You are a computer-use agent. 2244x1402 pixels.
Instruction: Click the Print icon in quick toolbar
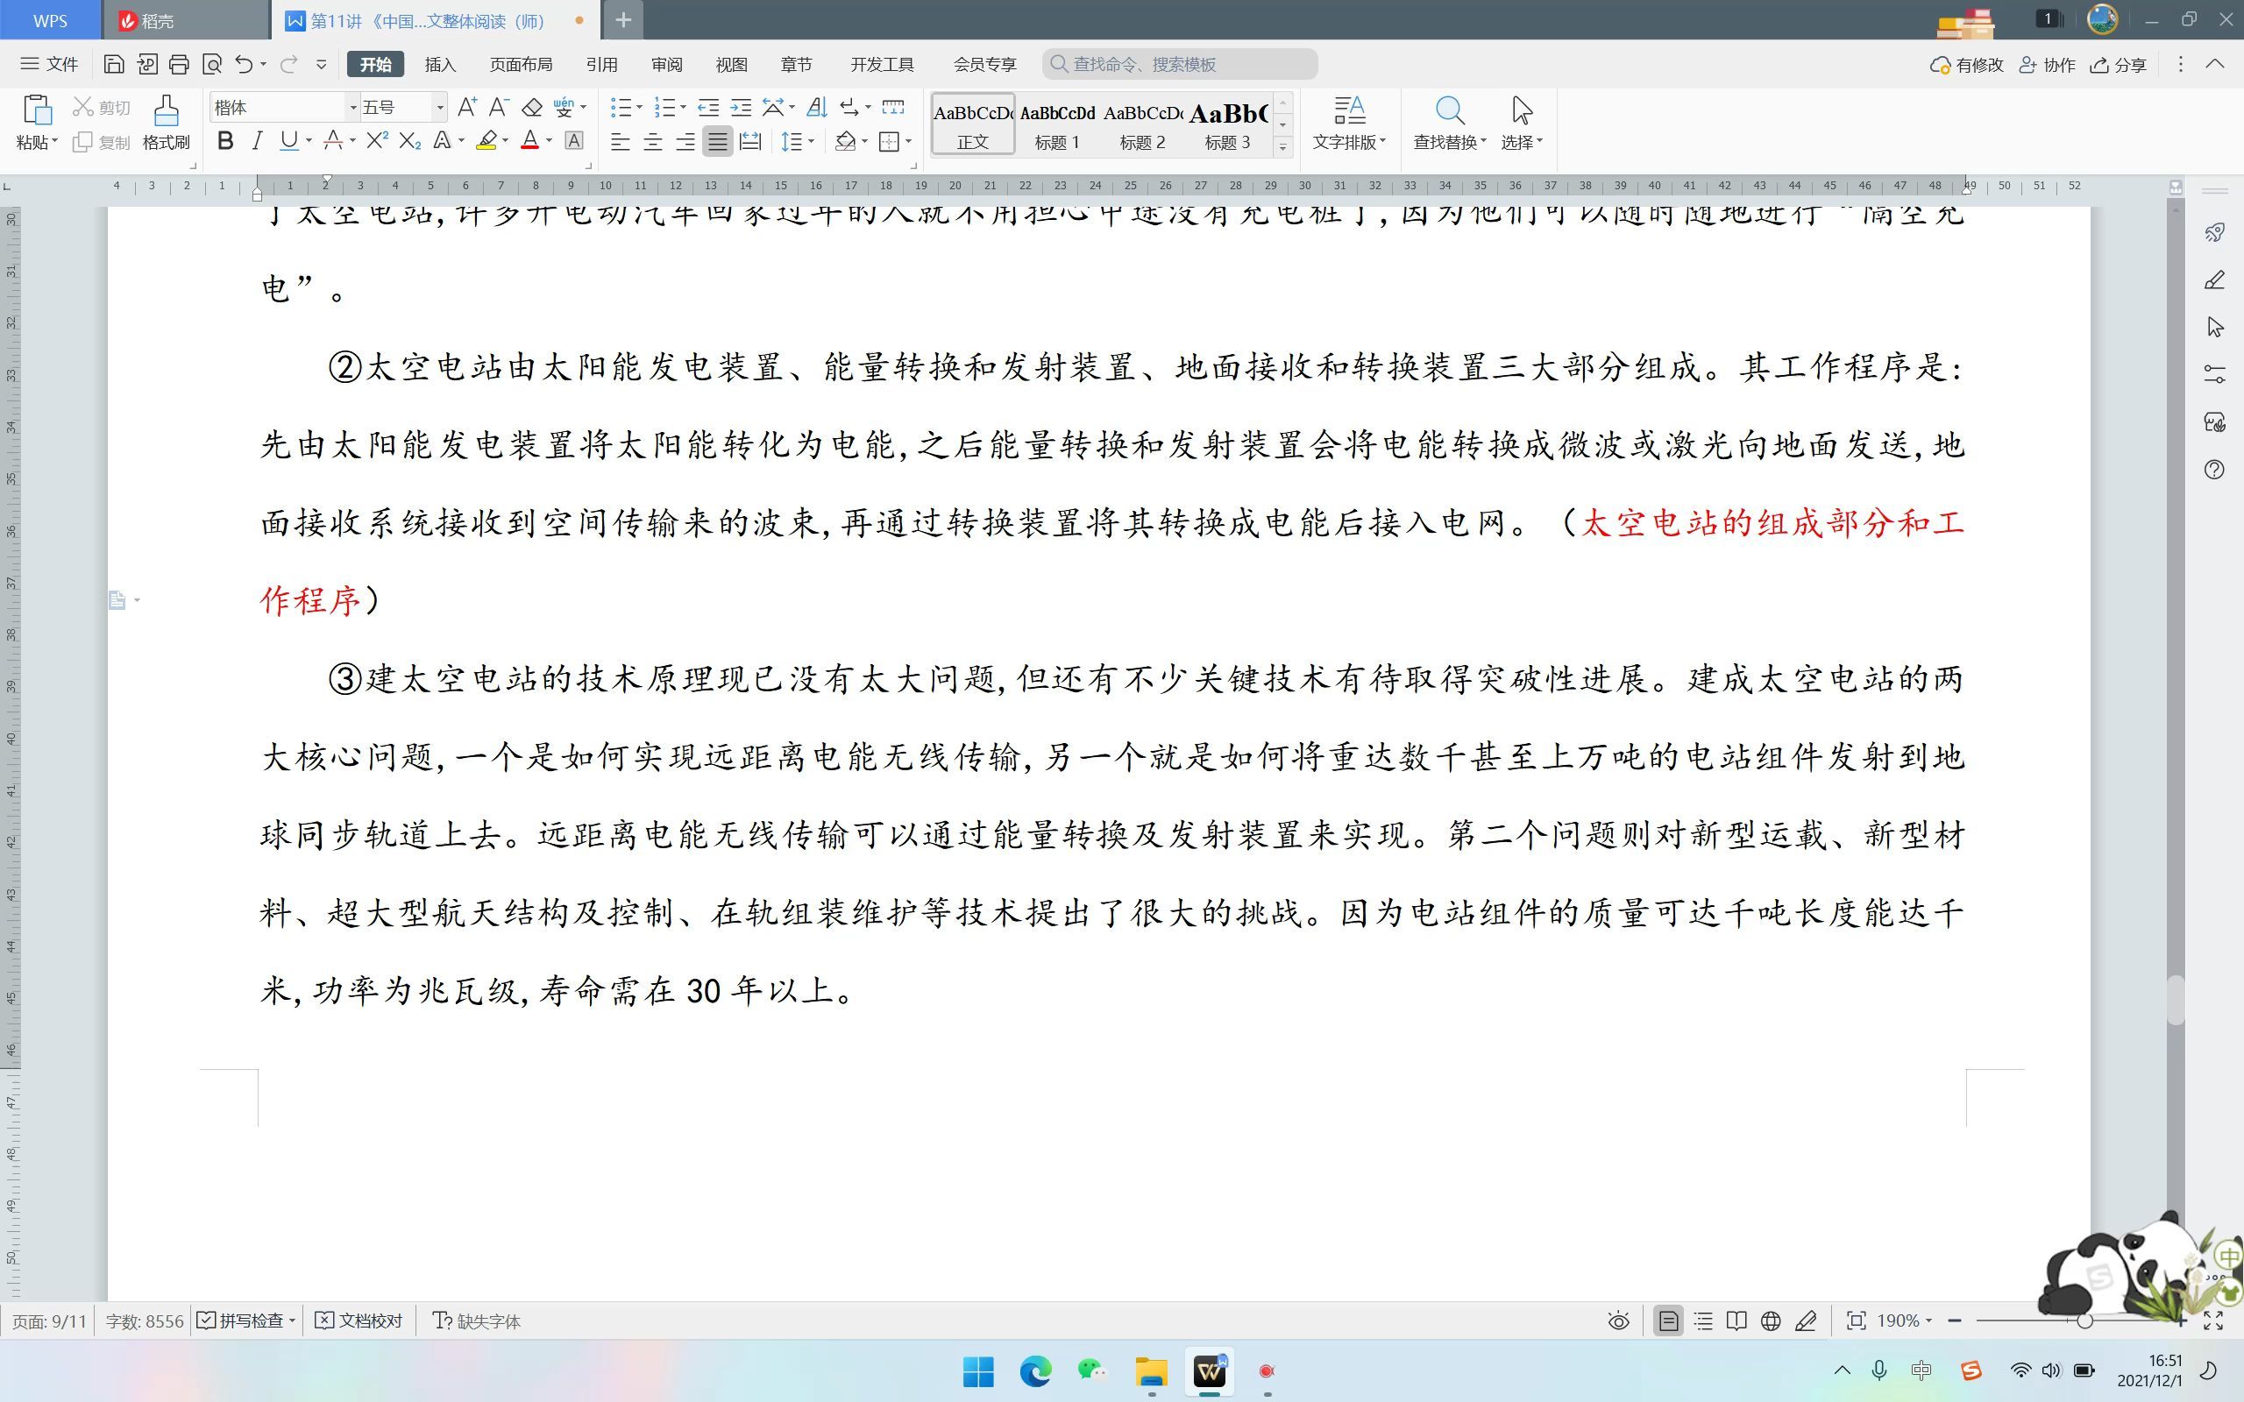tap(179, 64)
